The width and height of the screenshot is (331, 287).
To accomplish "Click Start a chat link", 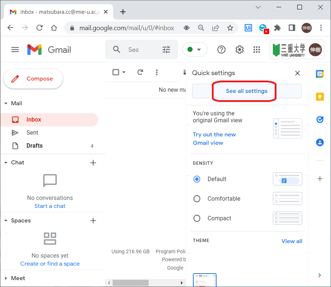I will point(50,206).
